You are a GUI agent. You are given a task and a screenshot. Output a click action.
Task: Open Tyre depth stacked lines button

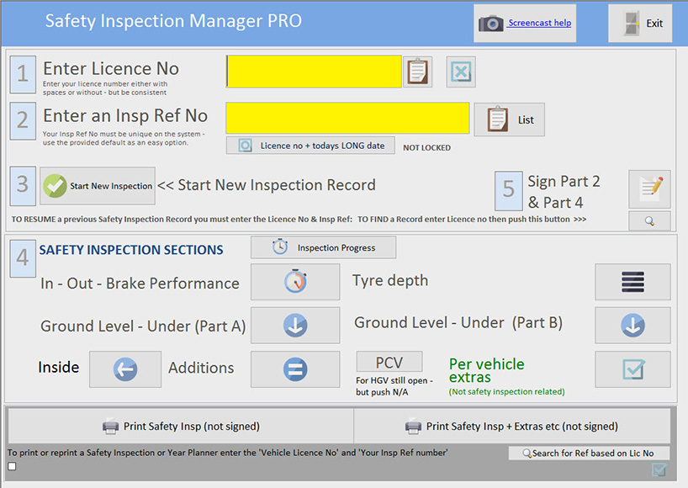point(632,282)
